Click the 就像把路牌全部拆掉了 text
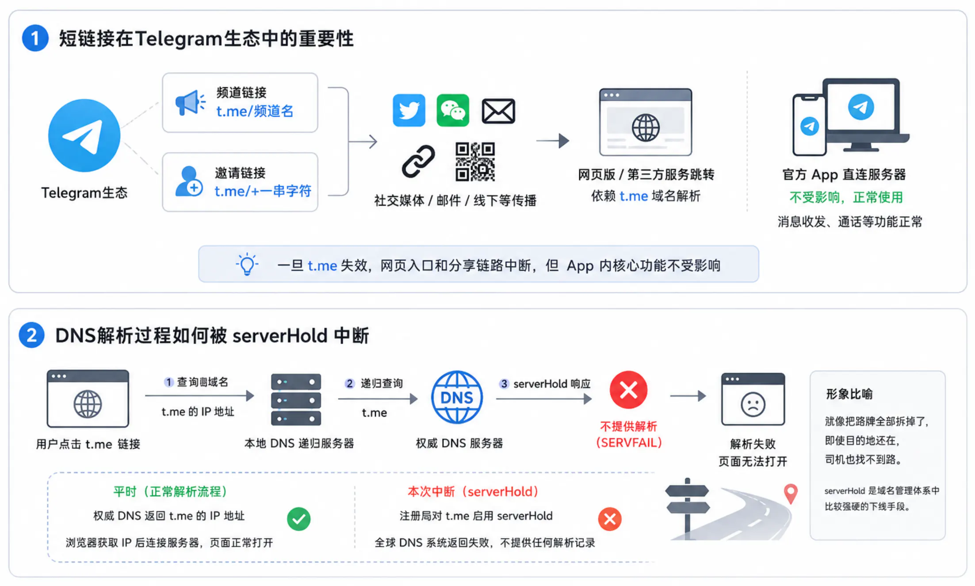Screen dimensions: 975x586 coord(877,421)
